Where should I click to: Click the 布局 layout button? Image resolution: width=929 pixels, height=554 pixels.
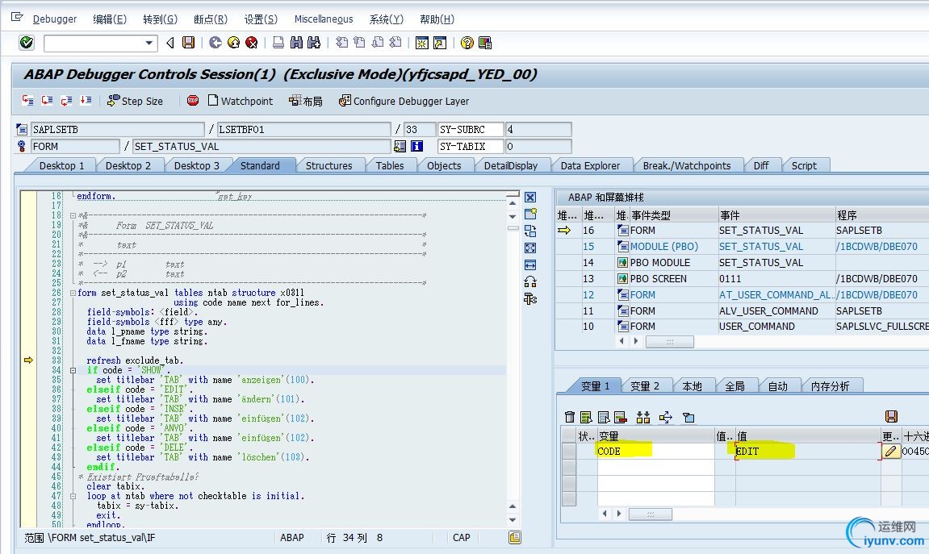306,102
